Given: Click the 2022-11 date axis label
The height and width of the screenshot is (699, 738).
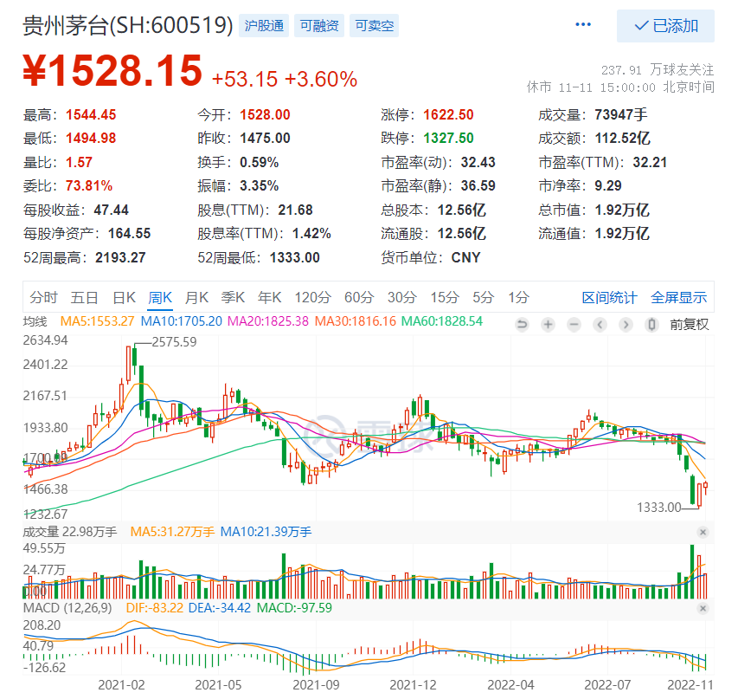Looking at the screenshot, I should [691, 685].
